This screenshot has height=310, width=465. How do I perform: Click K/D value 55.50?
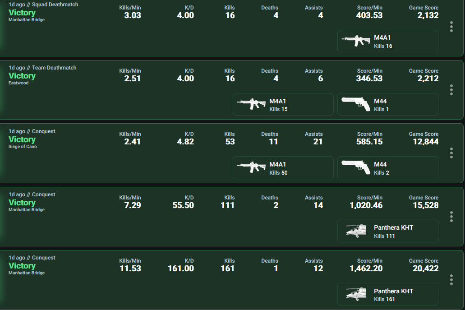tap(183, 205)
